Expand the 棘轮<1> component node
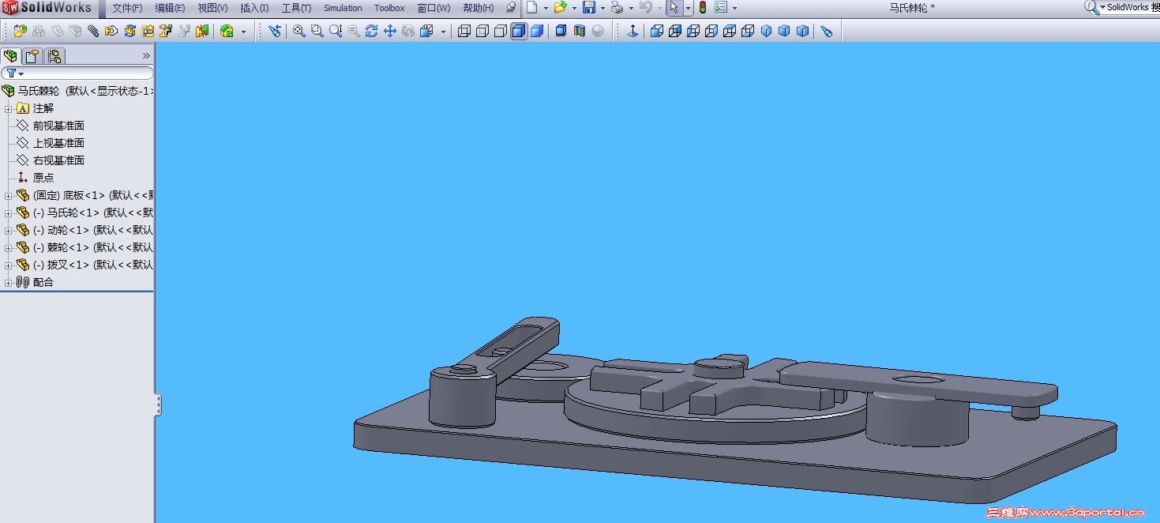 click(8, 247)
